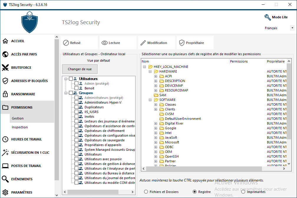Collapse the HKEY_LOCAL_MACHINE node

coord(144,67)
